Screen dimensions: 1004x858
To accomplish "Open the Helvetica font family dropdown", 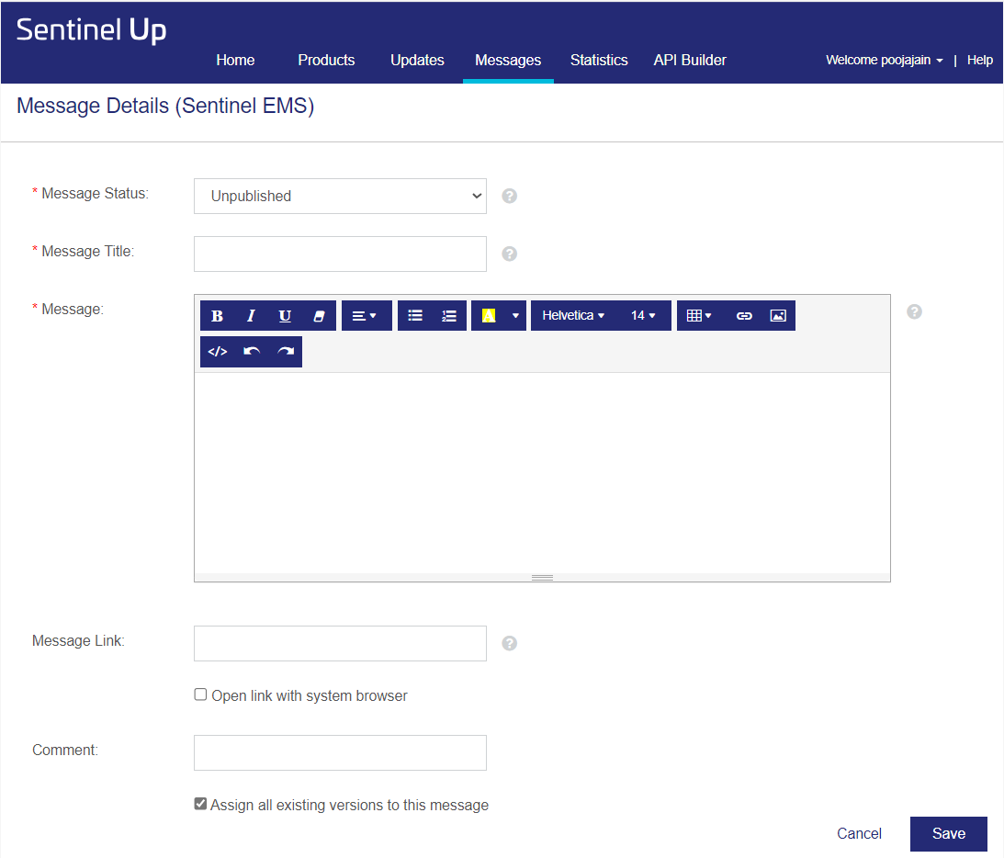I will [573, 316].
